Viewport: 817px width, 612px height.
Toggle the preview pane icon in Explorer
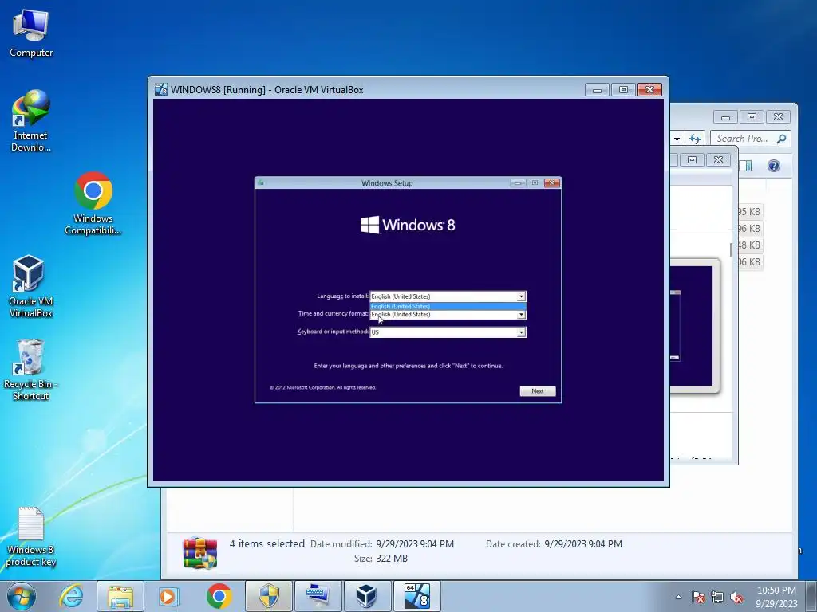(746, 166)
